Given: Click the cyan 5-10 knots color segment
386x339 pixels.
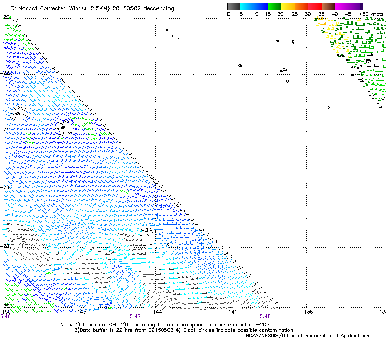Looking at the screenshot, I should [247, 6].
